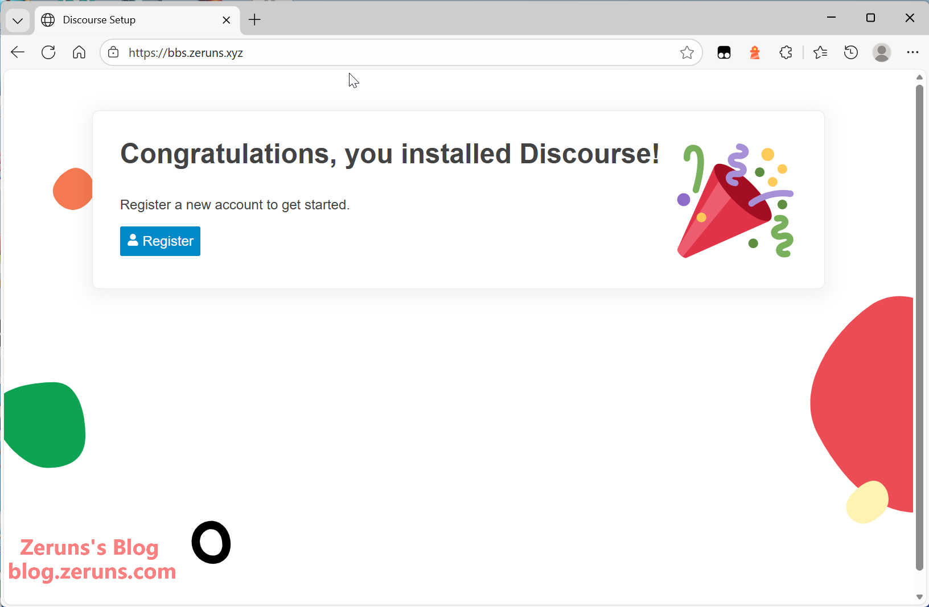Bookmark this page with the star icon
Screen dimensions: 929x607
point(687,52)
